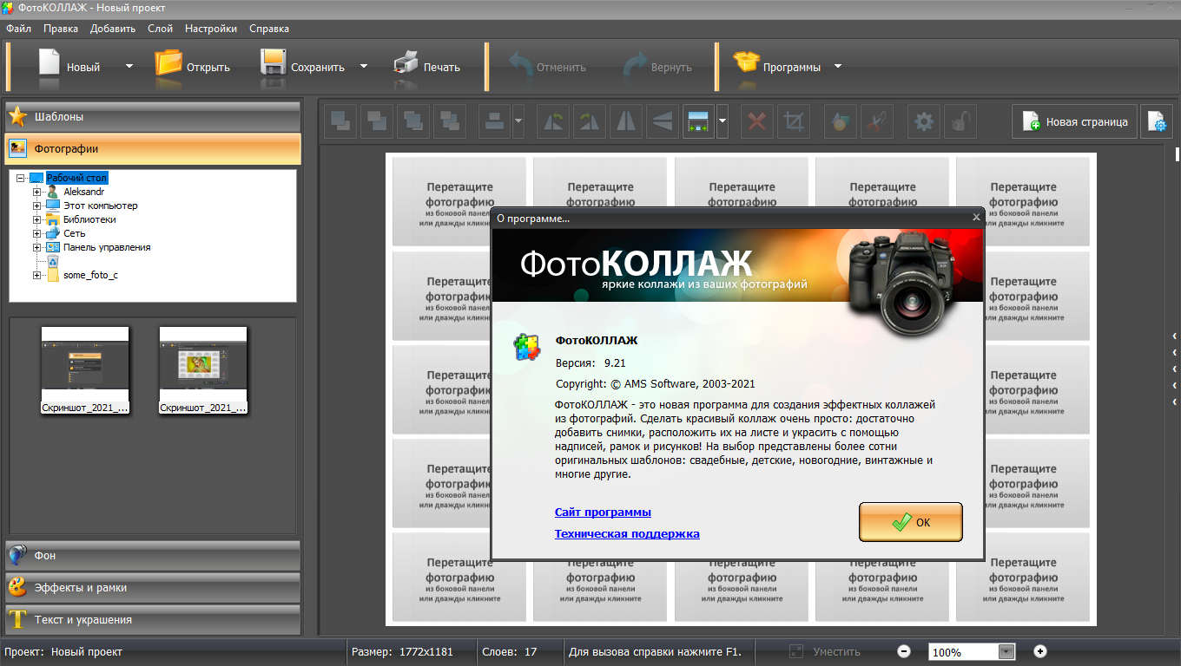
Task: Open the Сохранить dropdown arrow
Action: click(364, 66)
